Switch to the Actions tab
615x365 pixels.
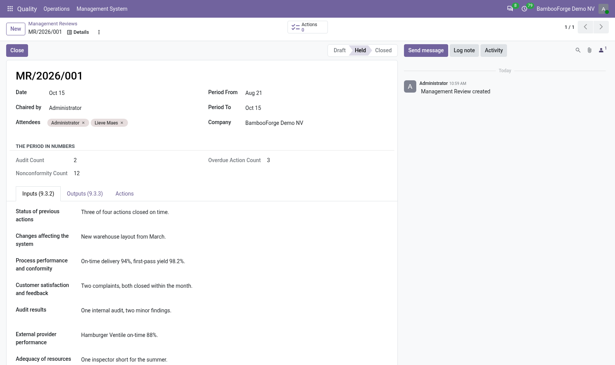(125, 194)
